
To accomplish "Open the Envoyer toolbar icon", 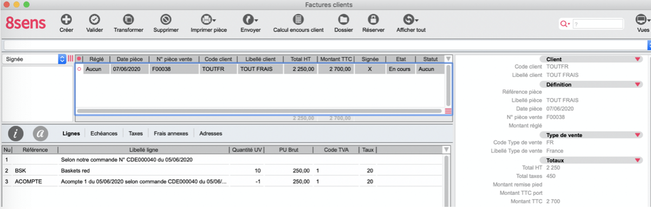I will point(250,19).
